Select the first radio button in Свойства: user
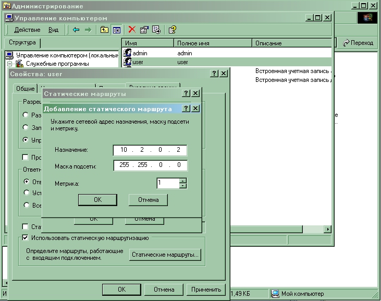 (26, 115)
